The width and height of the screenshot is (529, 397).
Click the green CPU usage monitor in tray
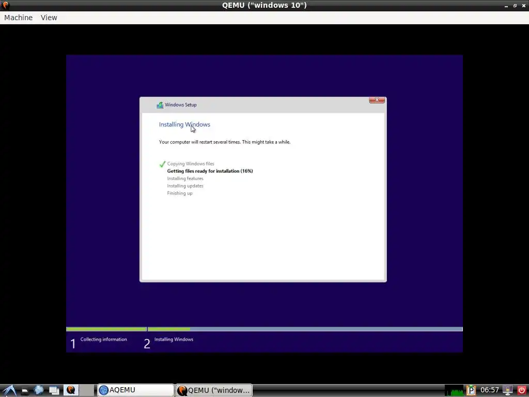point(454,391)
